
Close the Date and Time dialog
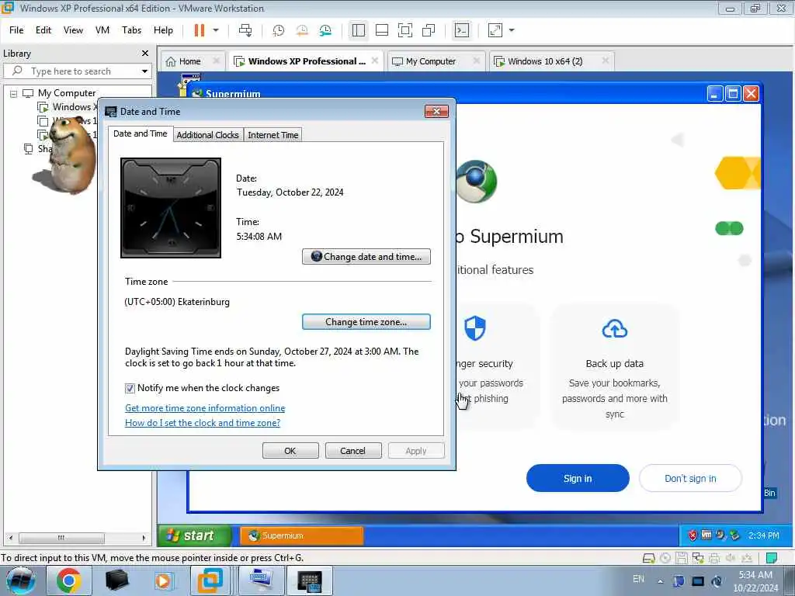(436, 112)
